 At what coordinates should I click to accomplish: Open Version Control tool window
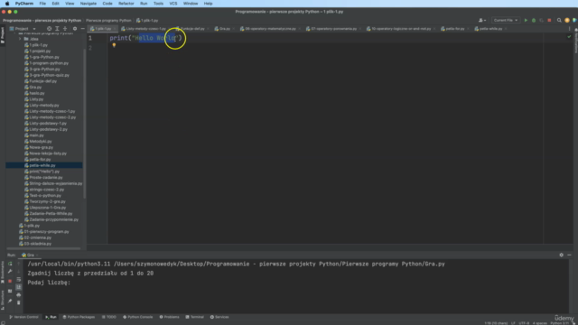click(x=23, y=317)
